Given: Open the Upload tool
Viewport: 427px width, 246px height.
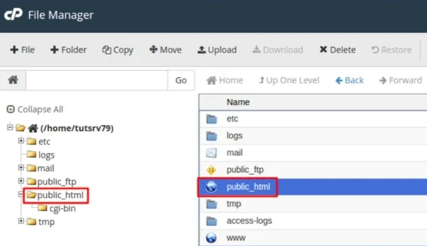Looking at the screenshot, I should [217, 50].
